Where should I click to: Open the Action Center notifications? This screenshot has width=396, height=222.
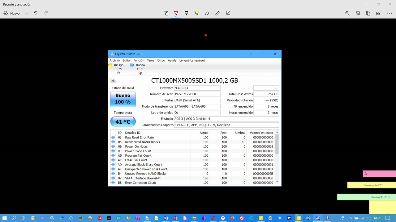(x=388, y=218)
